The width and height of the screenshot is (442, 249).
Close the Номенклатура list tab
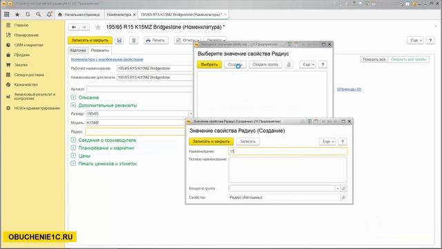click(134, 15)
